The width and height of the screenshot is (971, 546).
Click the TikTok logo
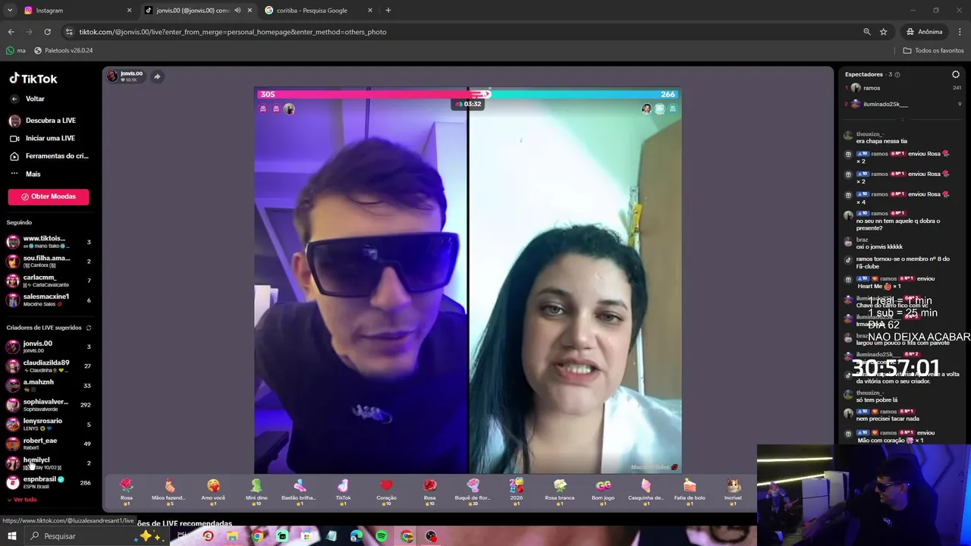(x=33, y=79)
